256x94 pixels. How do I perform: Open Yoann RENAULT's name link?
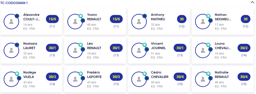(x=94, y=17)
